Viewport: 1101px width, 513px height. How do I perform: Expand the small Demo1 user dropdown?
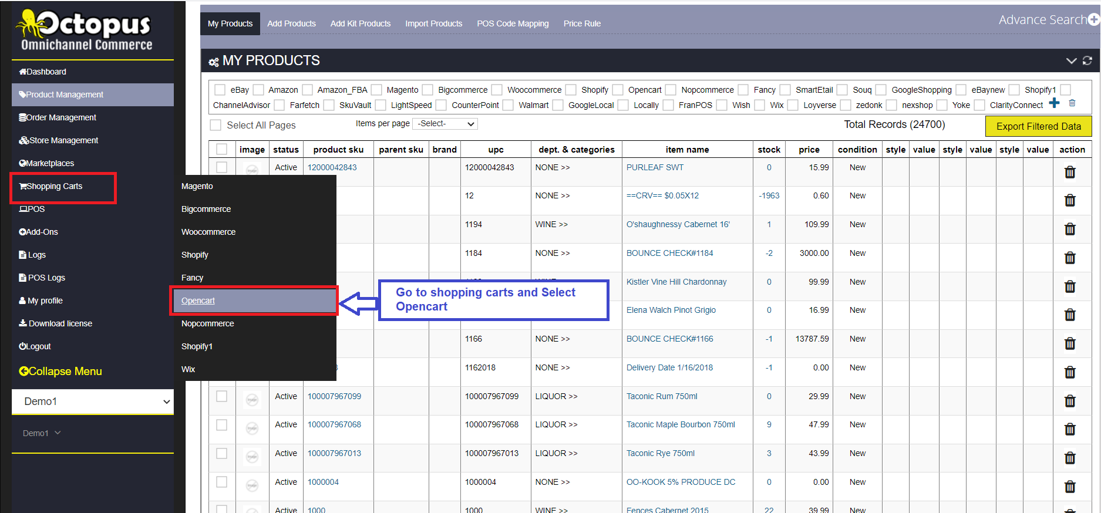[42, 433]
